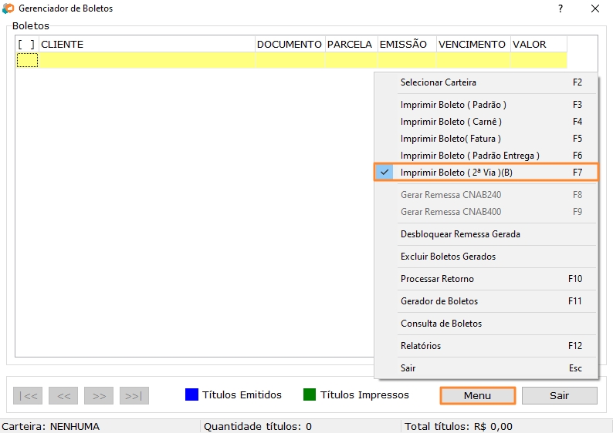Open Processar Retorno from the menu
The width and height of the screenshot is (613, 433).
(x=486, y=279)
